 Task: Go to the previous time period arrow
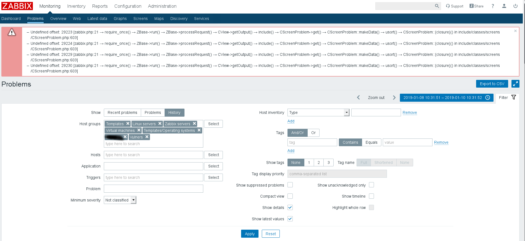tap(358, 98)
